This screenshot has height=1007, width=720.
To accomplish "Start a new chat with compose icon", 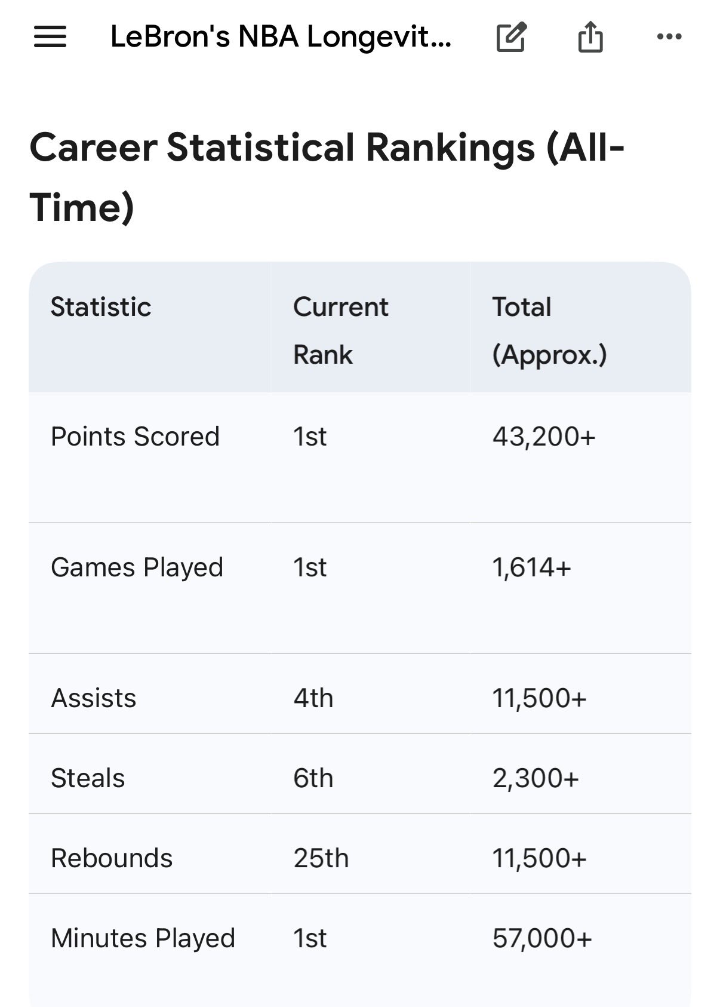I will pos(511,37).
